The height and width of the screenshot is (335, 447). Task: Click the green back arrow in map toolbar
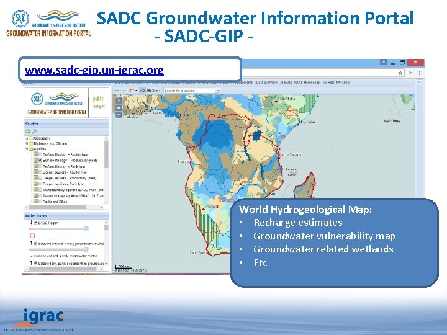click(117, 91)
